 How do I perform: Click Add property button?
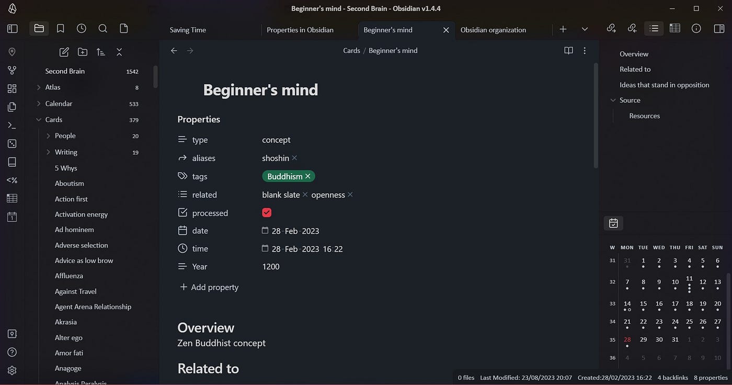(209, 287)
